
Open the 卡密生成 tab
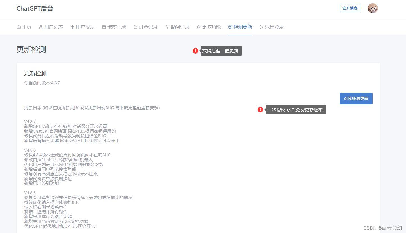[114, 27]
